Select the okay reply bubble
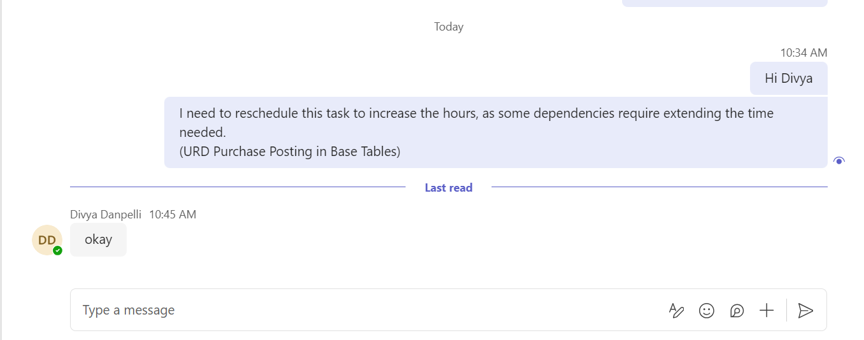Image resolution: width=864 pixels, height=340 pixels. tap(98, 239)
